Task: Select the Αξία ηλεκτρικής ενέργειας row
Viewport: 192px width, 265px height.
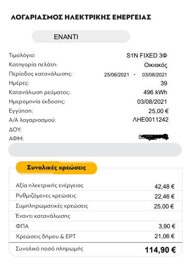Action: tap(95, 186)
